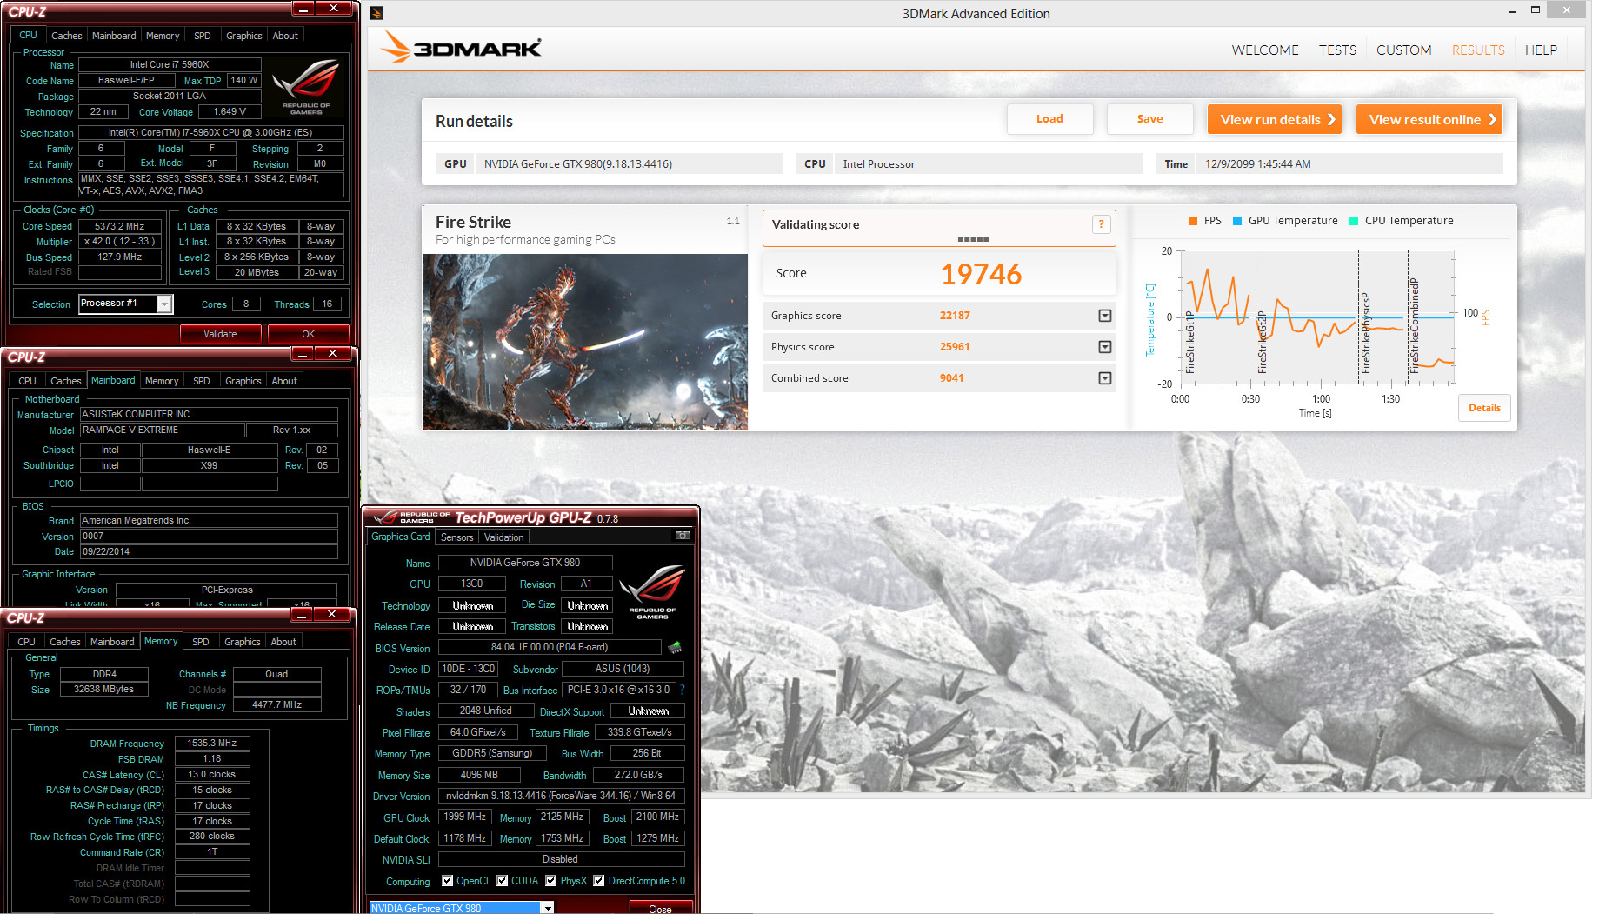Toggle the DirectCompute 5.0 checkbox in GPU-Z

tap(599, 881)
